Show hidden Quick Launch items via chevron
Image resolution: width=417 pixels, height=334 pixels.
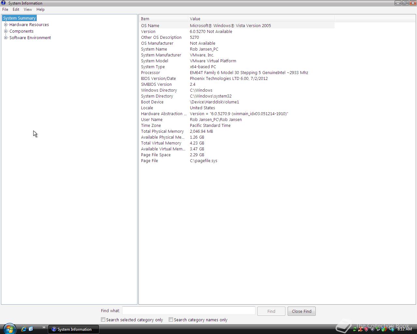(44, 327)
